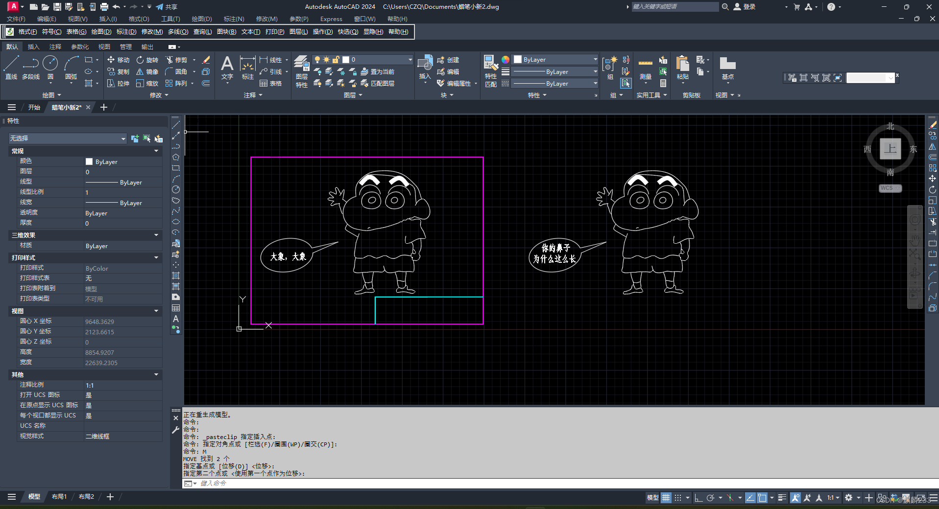Open Layer Properties (图层特性)
This screenshot has height=509, width=939.
(x=302, y=71)
